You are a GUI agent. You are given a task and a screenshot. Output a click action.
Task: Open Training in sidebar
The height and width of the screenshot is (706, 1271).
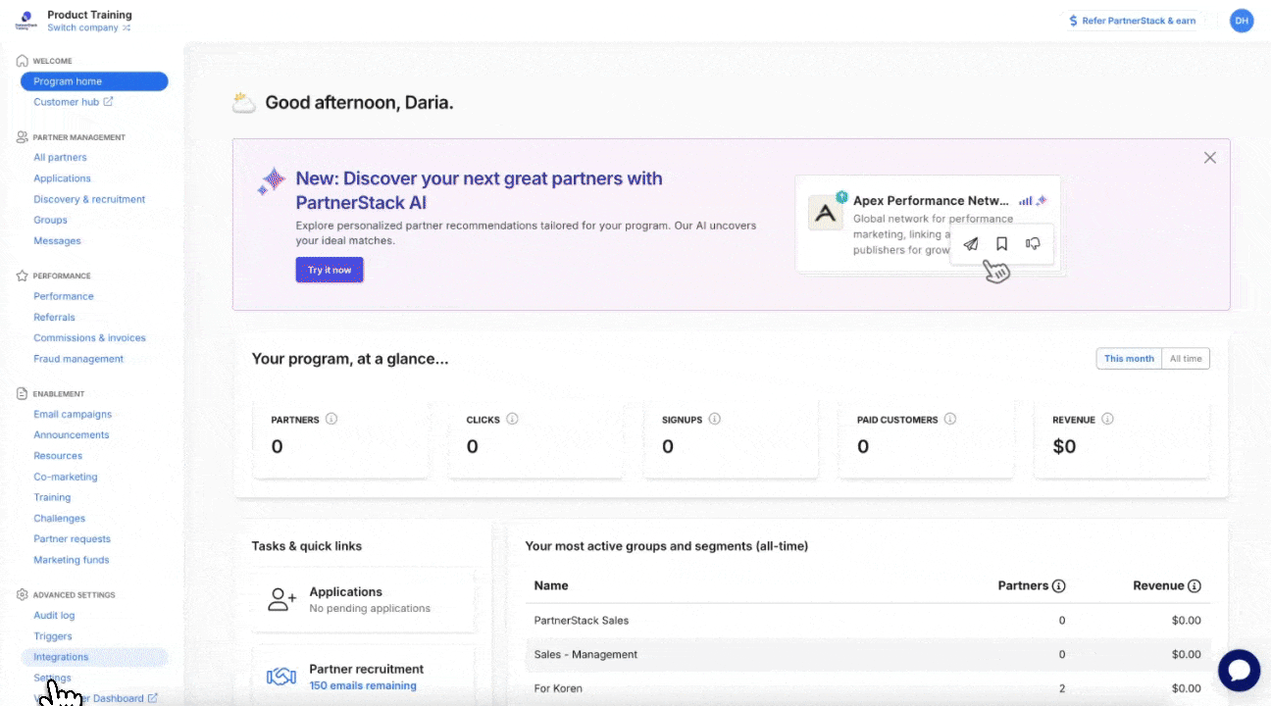click(x=52, y=497)
